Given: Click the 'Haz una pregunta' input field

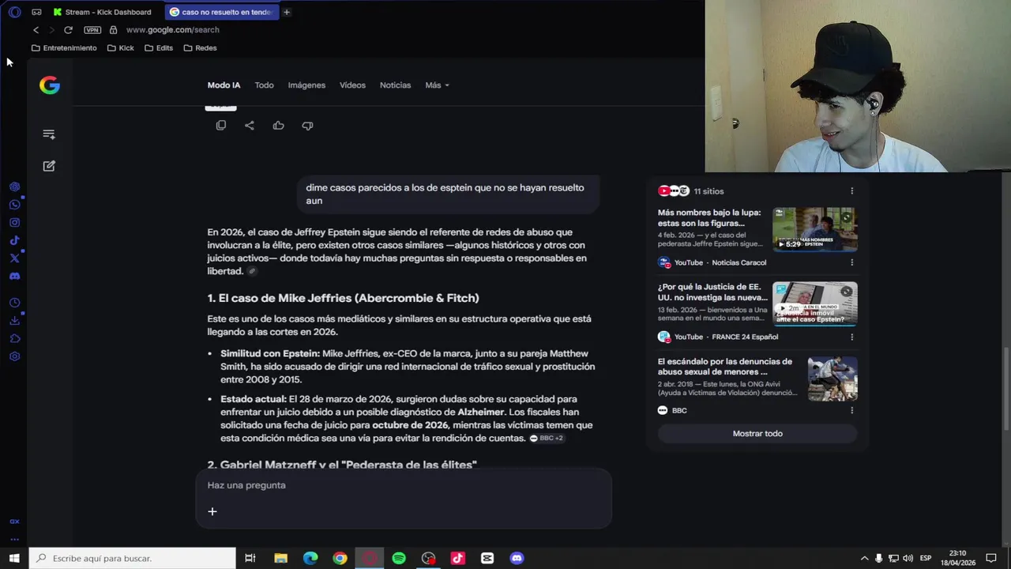Looking at the screenshot, I should click(404, 485).
